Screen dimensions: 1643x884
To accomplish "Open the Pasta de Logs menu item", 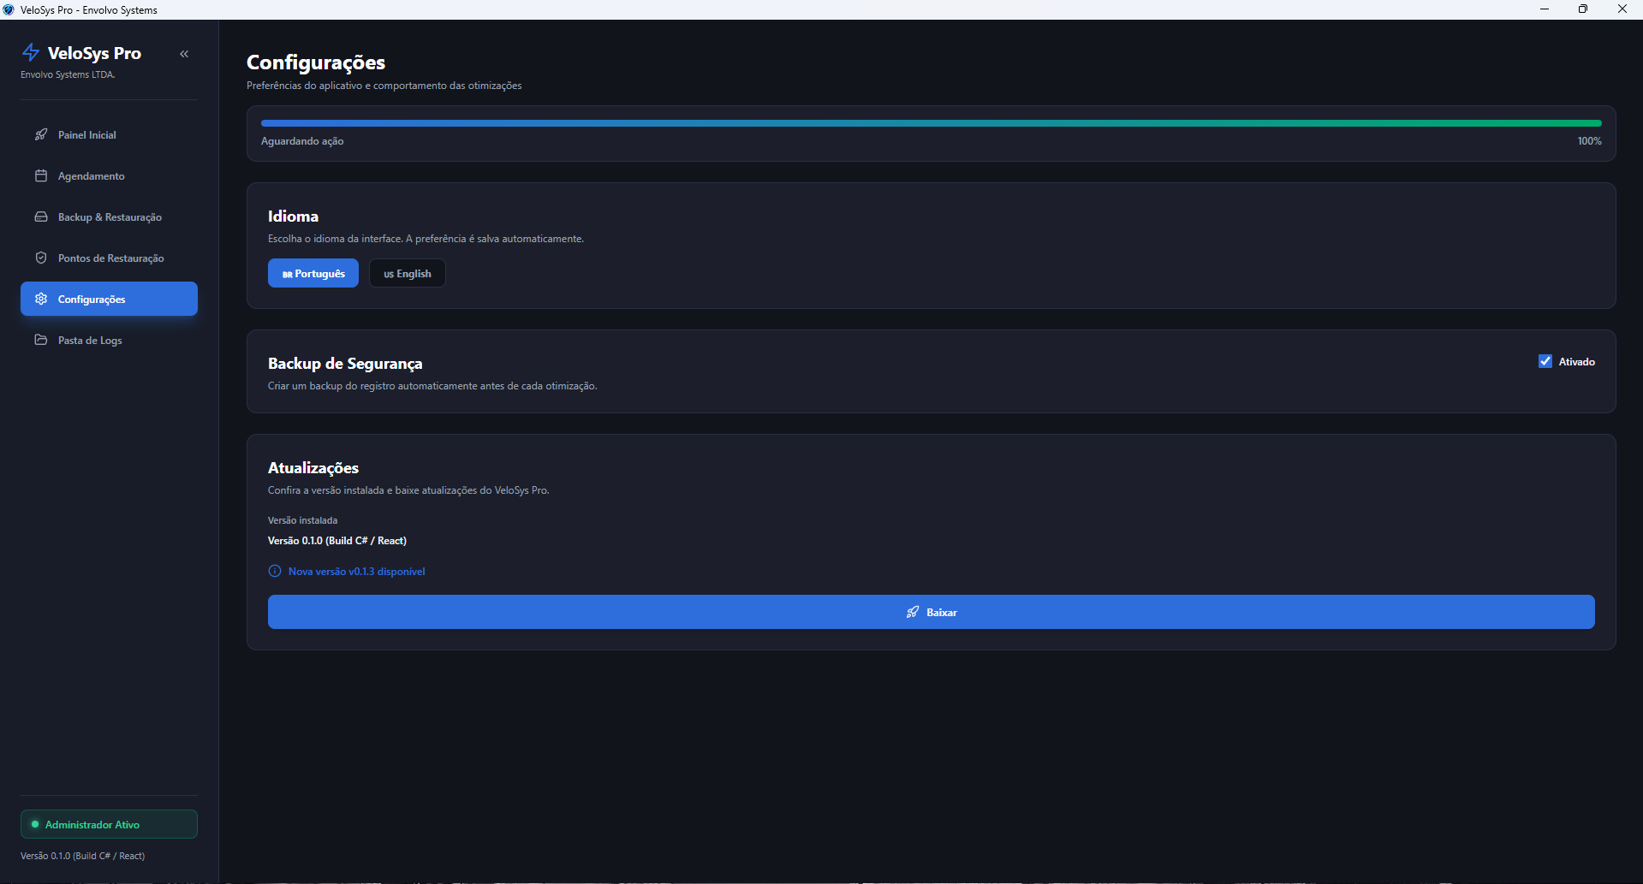I will coord(109,340).
